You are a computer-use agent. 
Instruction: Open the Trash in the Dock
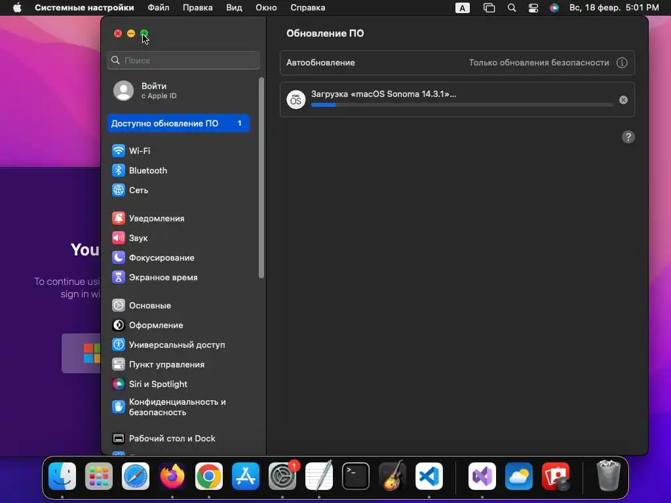[608, 475]
